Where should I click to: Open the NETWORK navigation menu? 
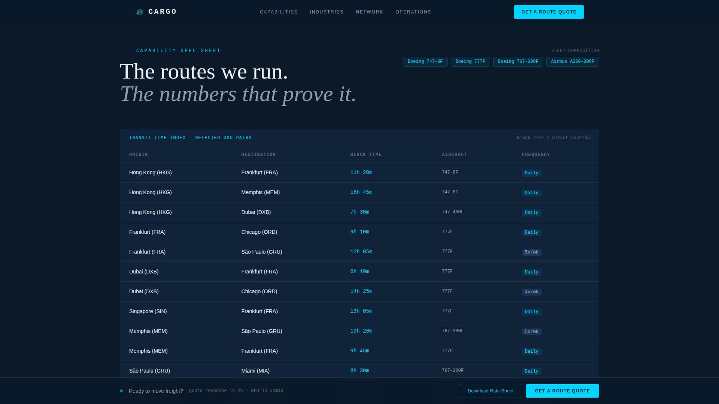[369, 12]
